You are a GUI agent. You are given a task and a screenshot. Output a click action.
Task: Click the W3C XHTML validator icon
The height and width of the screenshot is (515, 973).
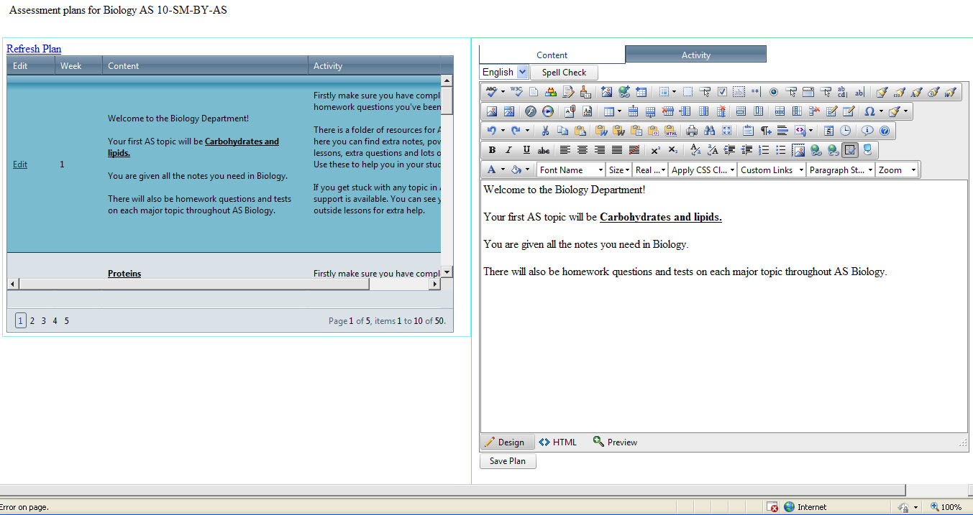tap(516, 92)
